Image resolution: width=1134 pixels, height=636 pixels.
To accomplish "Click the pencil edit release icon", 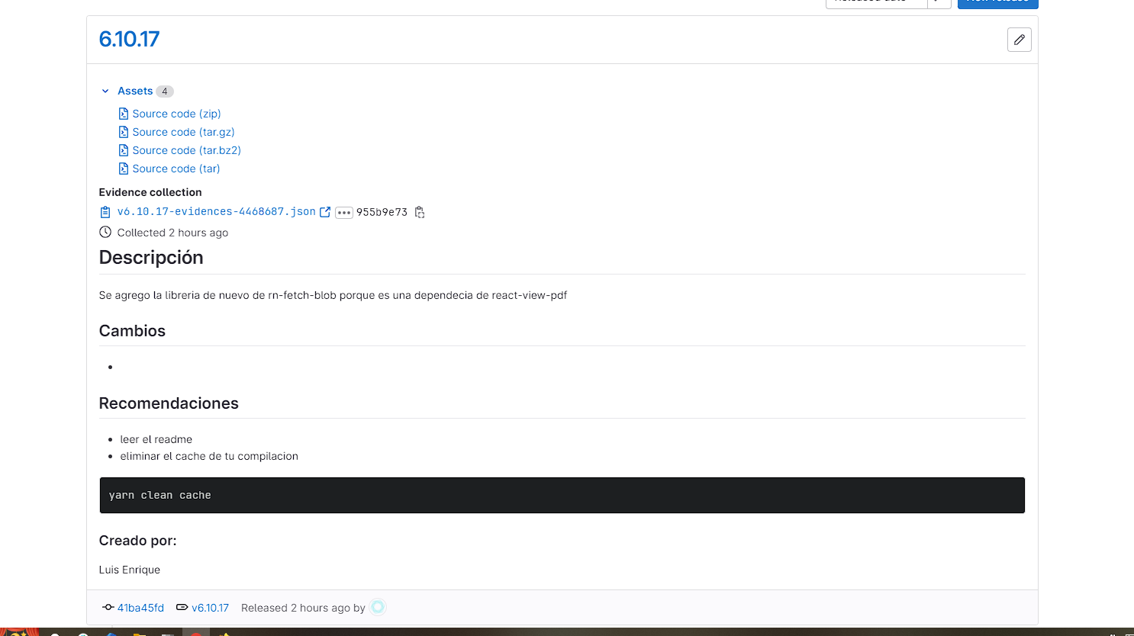I will click(x=1019, y=40).
